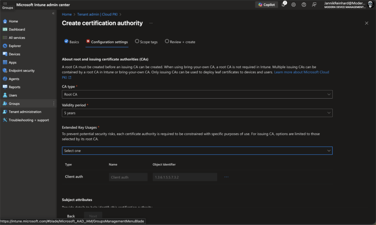The width and height of the screenshot is (376, 225).
Task: Open the help question mark icon
Action: (x=304, y=5)
